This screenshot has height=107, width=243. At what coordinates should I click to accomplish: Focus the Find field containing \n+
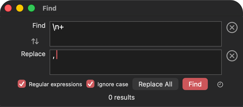point(135,34)
